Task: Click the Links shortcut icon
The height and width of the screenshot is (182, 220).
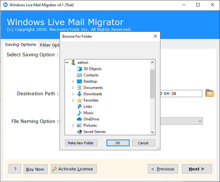Action: click(79, 107)
